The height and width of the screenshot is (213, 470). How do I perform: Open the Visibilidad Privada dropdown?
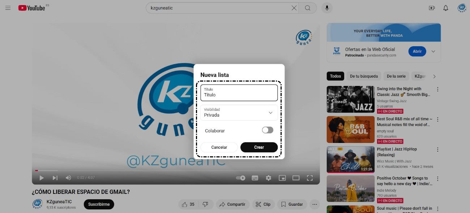click(239, 113)
